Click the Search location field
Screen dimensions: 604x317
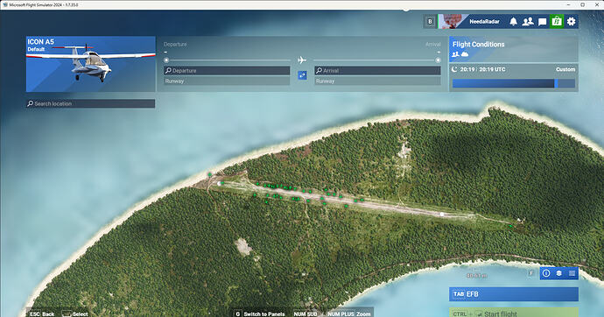pyautogui.click(x=90, y=103)
